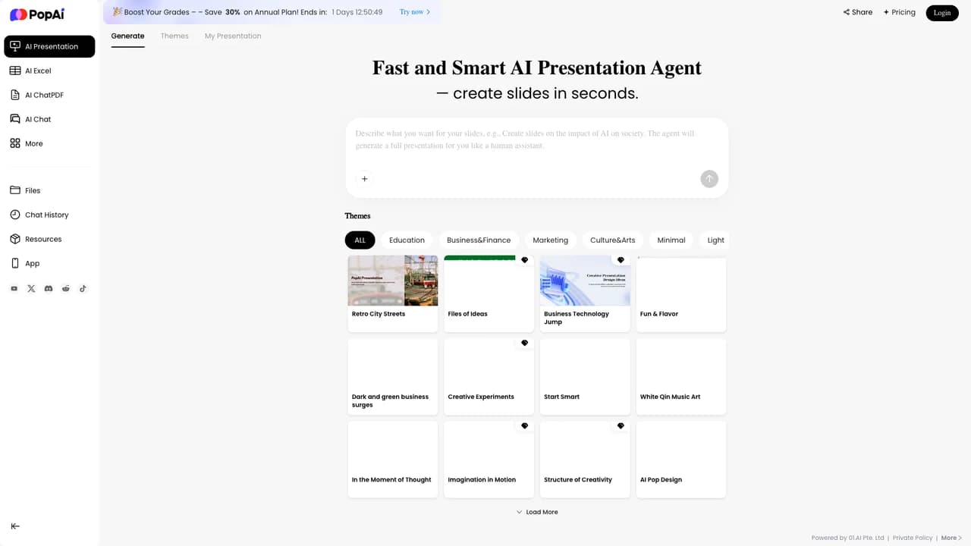Click premium diamond badge on Files of Ideas
The image size is (971, 546).
tap(524, 260)
